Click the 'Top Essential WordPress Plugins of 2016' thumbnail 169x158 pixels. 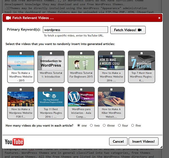pos(51,99)
